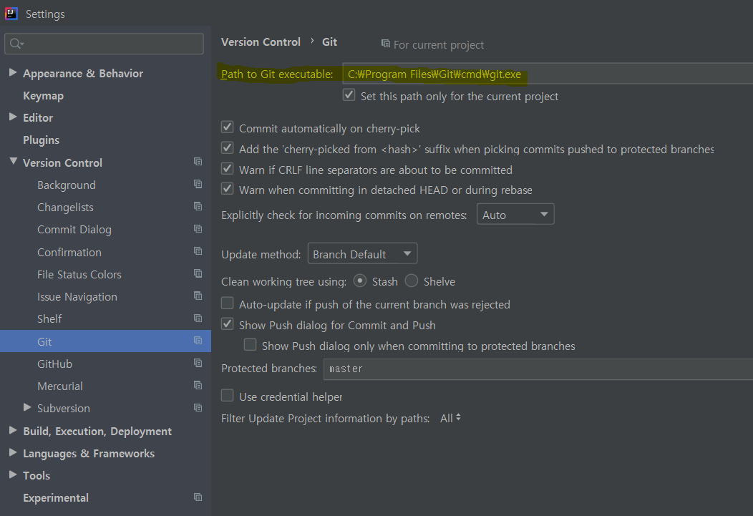Viewport: 753px width, 516px height.
Task: Select the Shelve radio button
Action: tap(411, 281)
